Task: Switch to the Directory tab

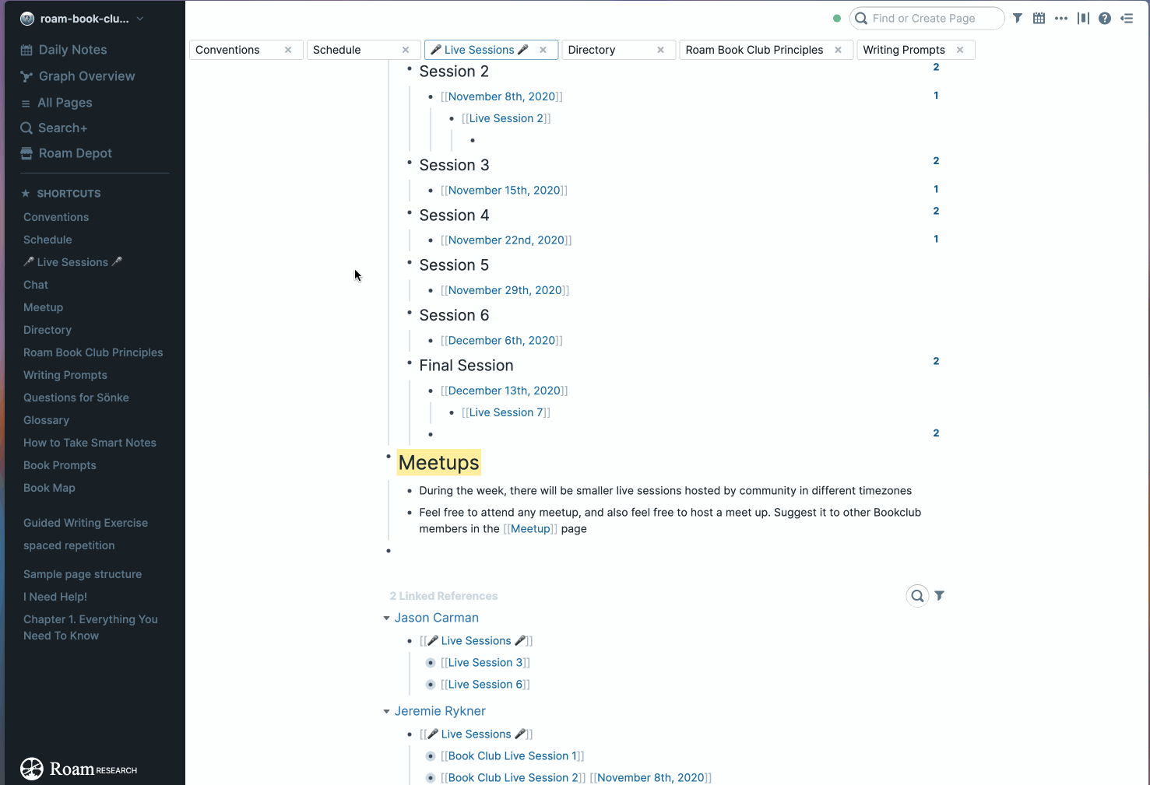Action: pos(592,49)
